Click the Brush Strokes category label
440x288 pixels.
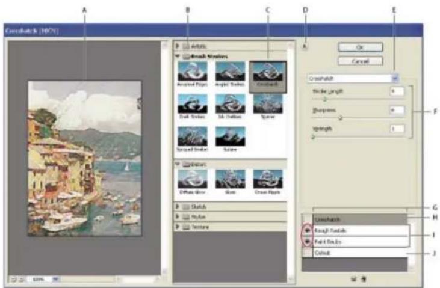[x=209, y=57]
